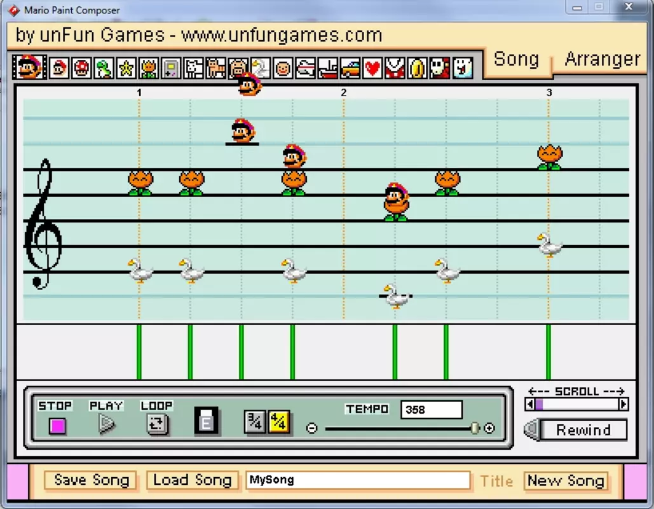Toggle the Loop button
Screen dimensions: 654x509
click(157, 424)
